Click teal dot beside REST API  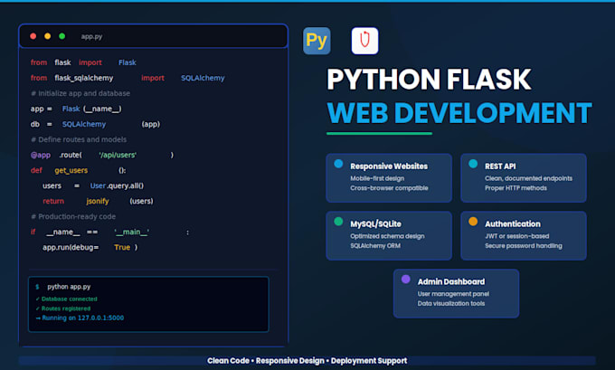(473, 164)
